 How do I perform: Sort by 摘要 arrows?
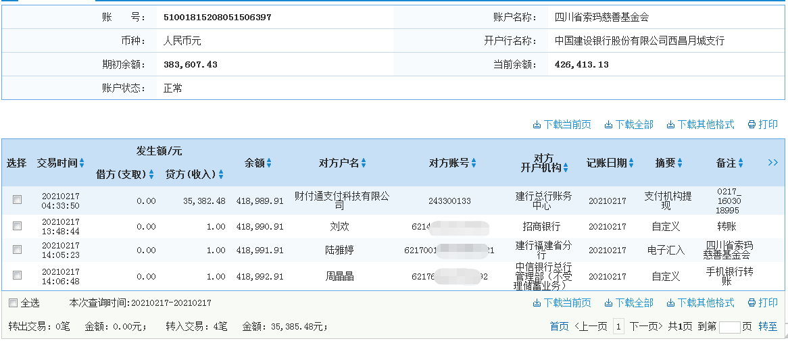click(680, 163)
